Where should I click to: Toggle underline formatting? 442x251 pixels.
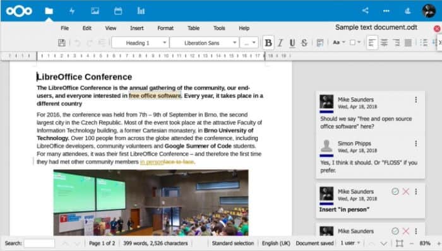[x=292, y=43]
